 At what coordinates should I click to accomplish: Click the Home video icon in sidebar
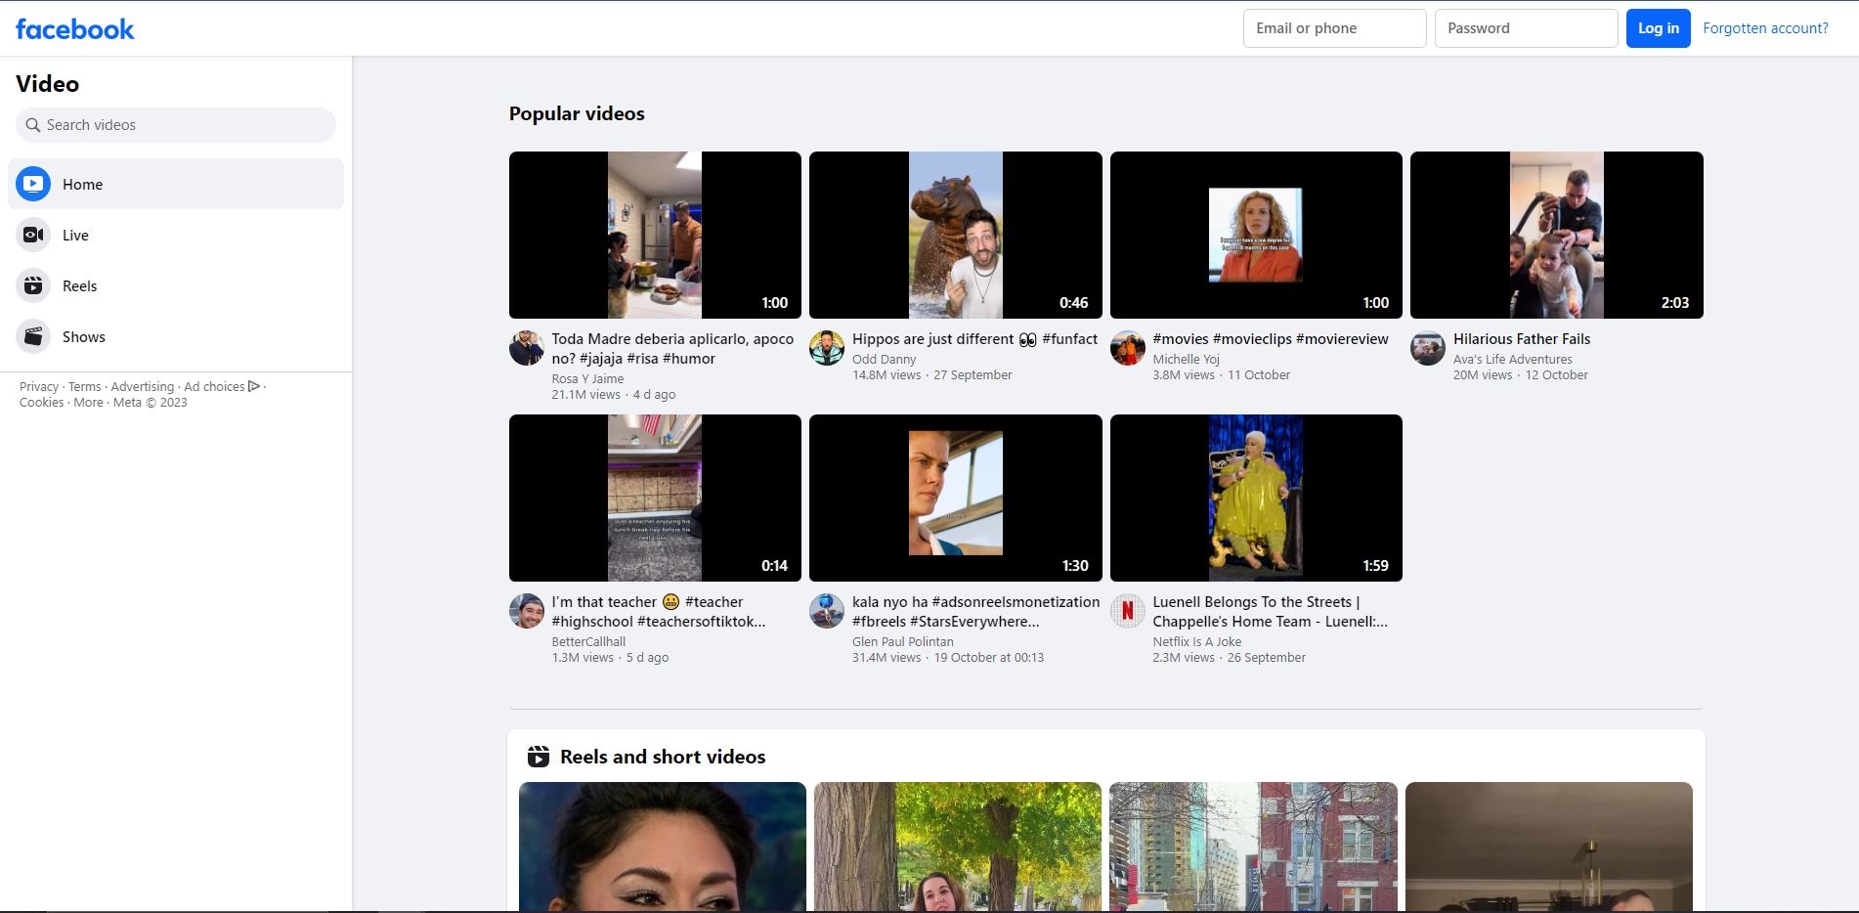33,184
